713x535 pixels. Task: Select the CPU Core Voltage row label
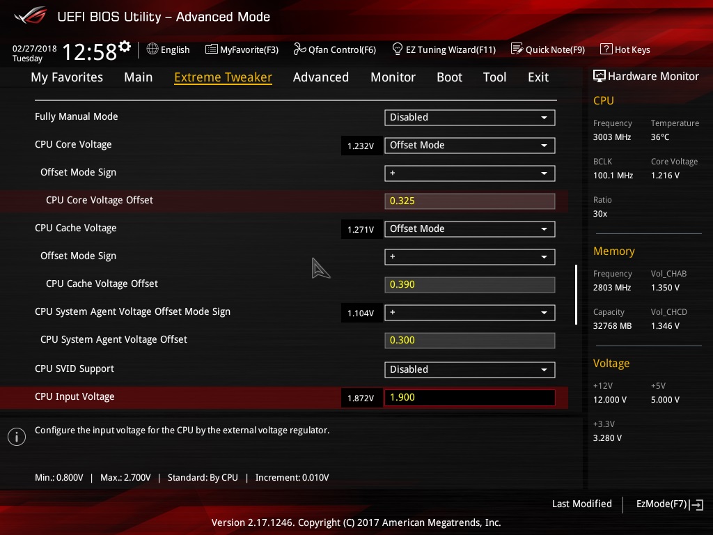click(73, 144)
